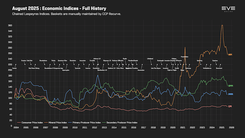The height and width of the screenshot is (138, 245).
Task: Click the Incursion expansion label
Action: click(x=82, y=61)
